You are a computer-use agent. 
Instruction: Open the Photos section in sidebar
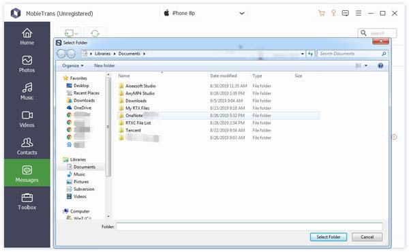pyautogui.click(x=27, y=64)
